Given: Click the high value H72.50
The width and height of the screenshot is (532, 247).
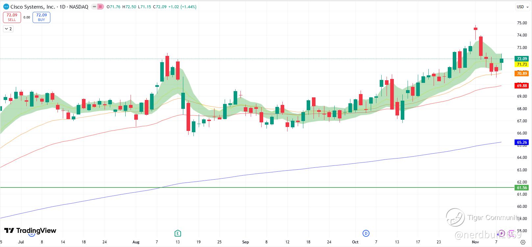Looking at the screenshot, I should point(129,7).
